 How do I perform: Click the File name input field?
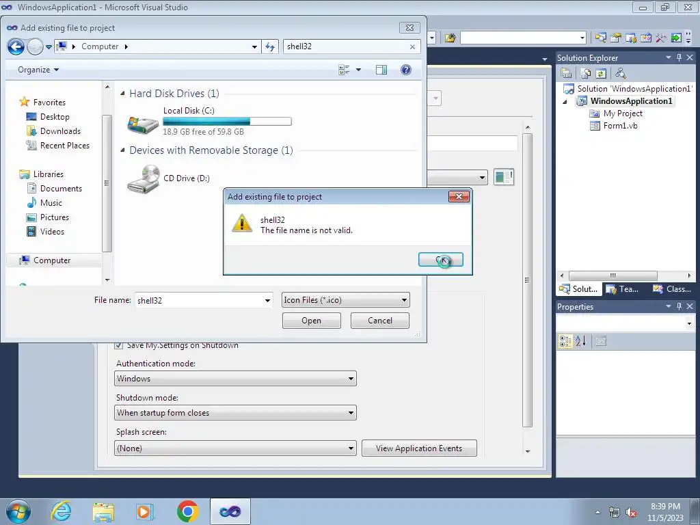click(x=199, y=301)
